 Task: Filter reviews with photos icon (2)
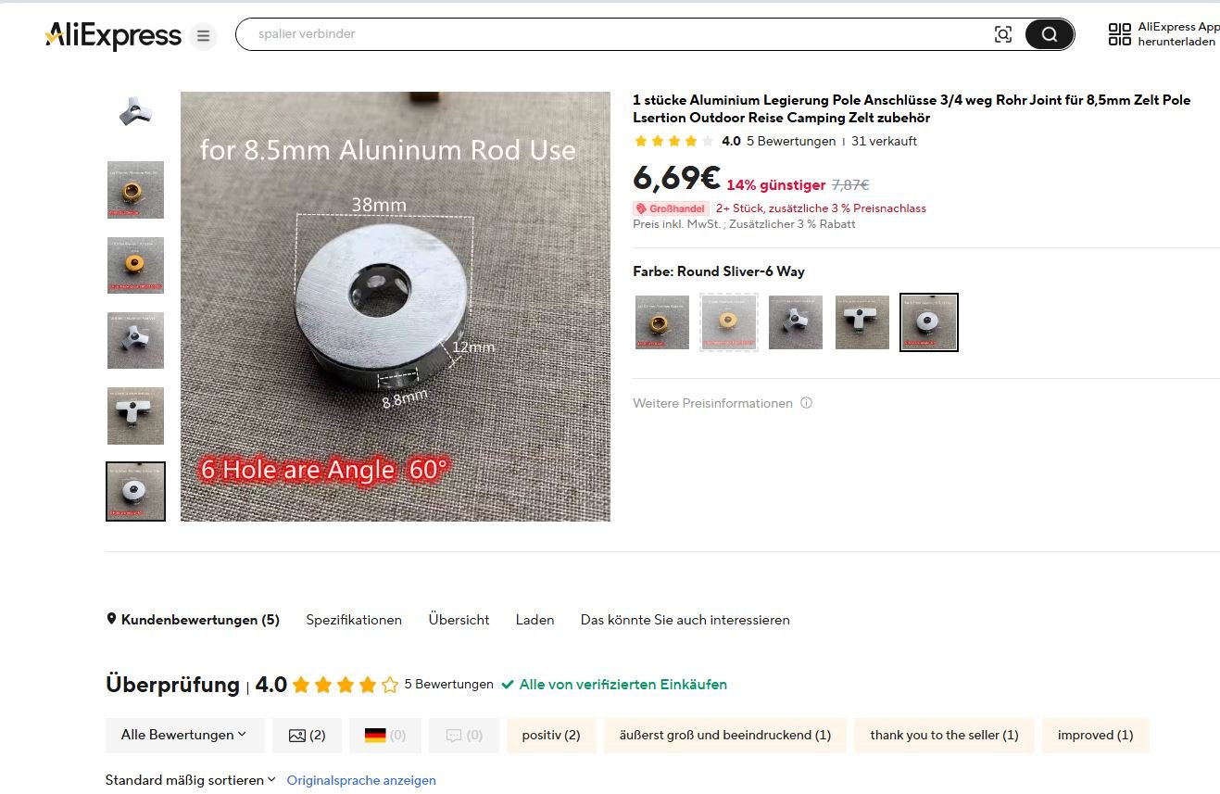[307, 735]
